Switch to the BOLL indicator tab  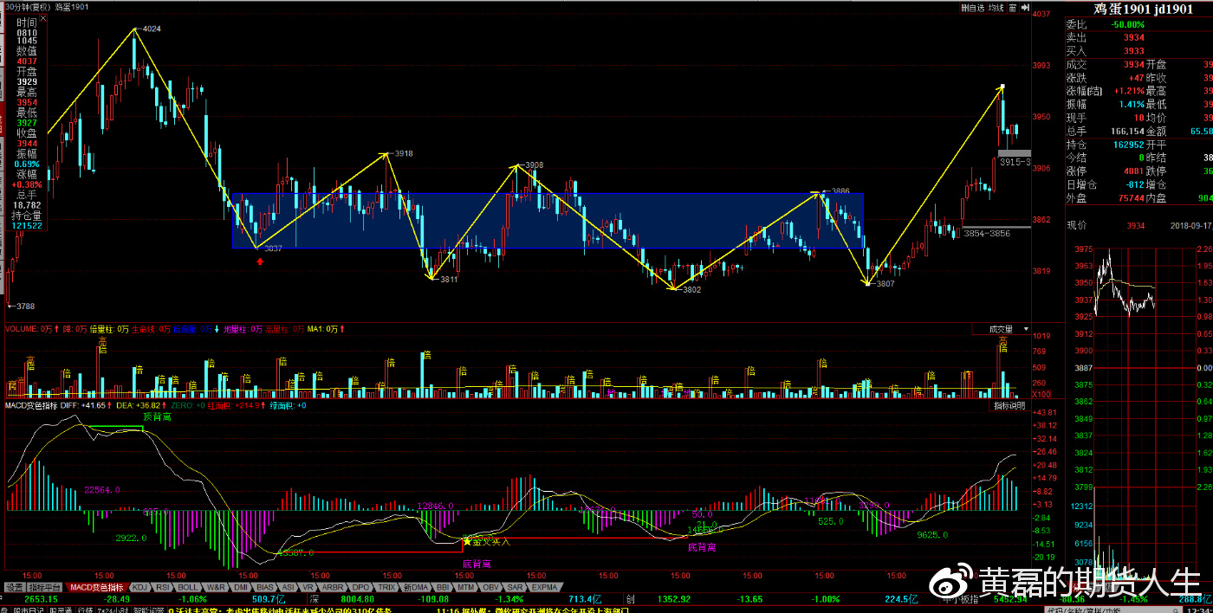188,587
